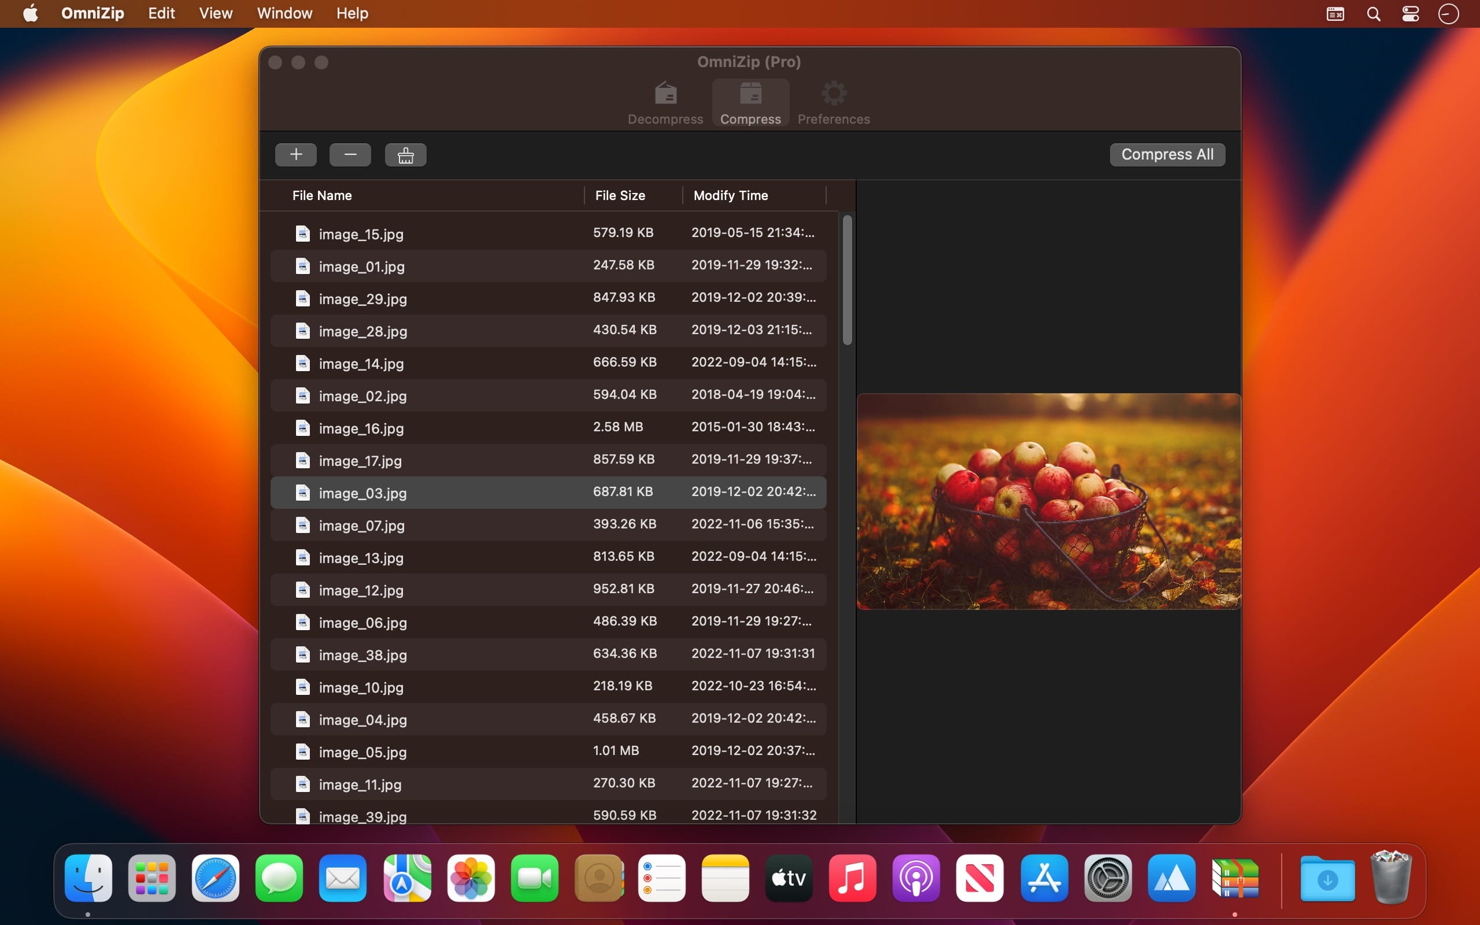Click the file icon beside image_15.jpg
This screenshot has height=925, width=1480.
[x=304, y=233]
